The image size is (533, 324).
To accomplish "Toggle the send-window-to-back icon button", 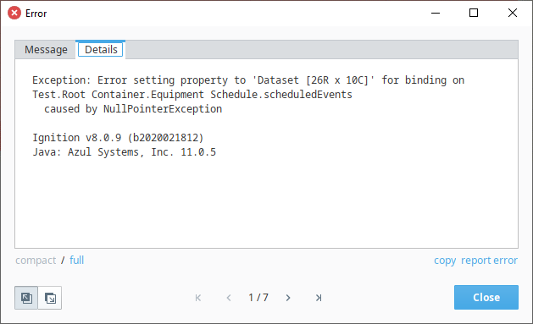I will (50, 298).
